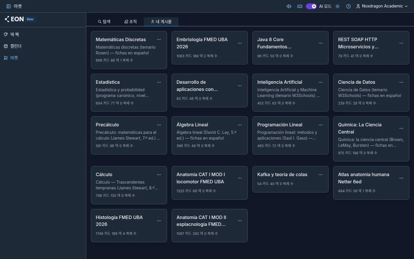
Task: Open options menu for Ciencia de Datos
Action: [401, 82]
